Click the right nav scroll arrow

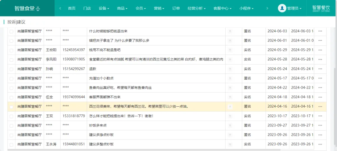click(x=267, y=8)
